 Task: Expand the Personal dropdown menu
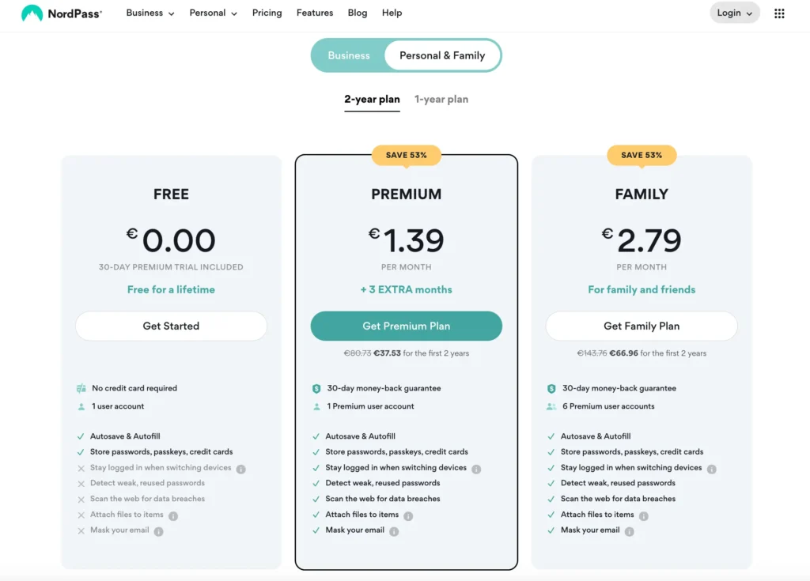click(x=214, y=13)
